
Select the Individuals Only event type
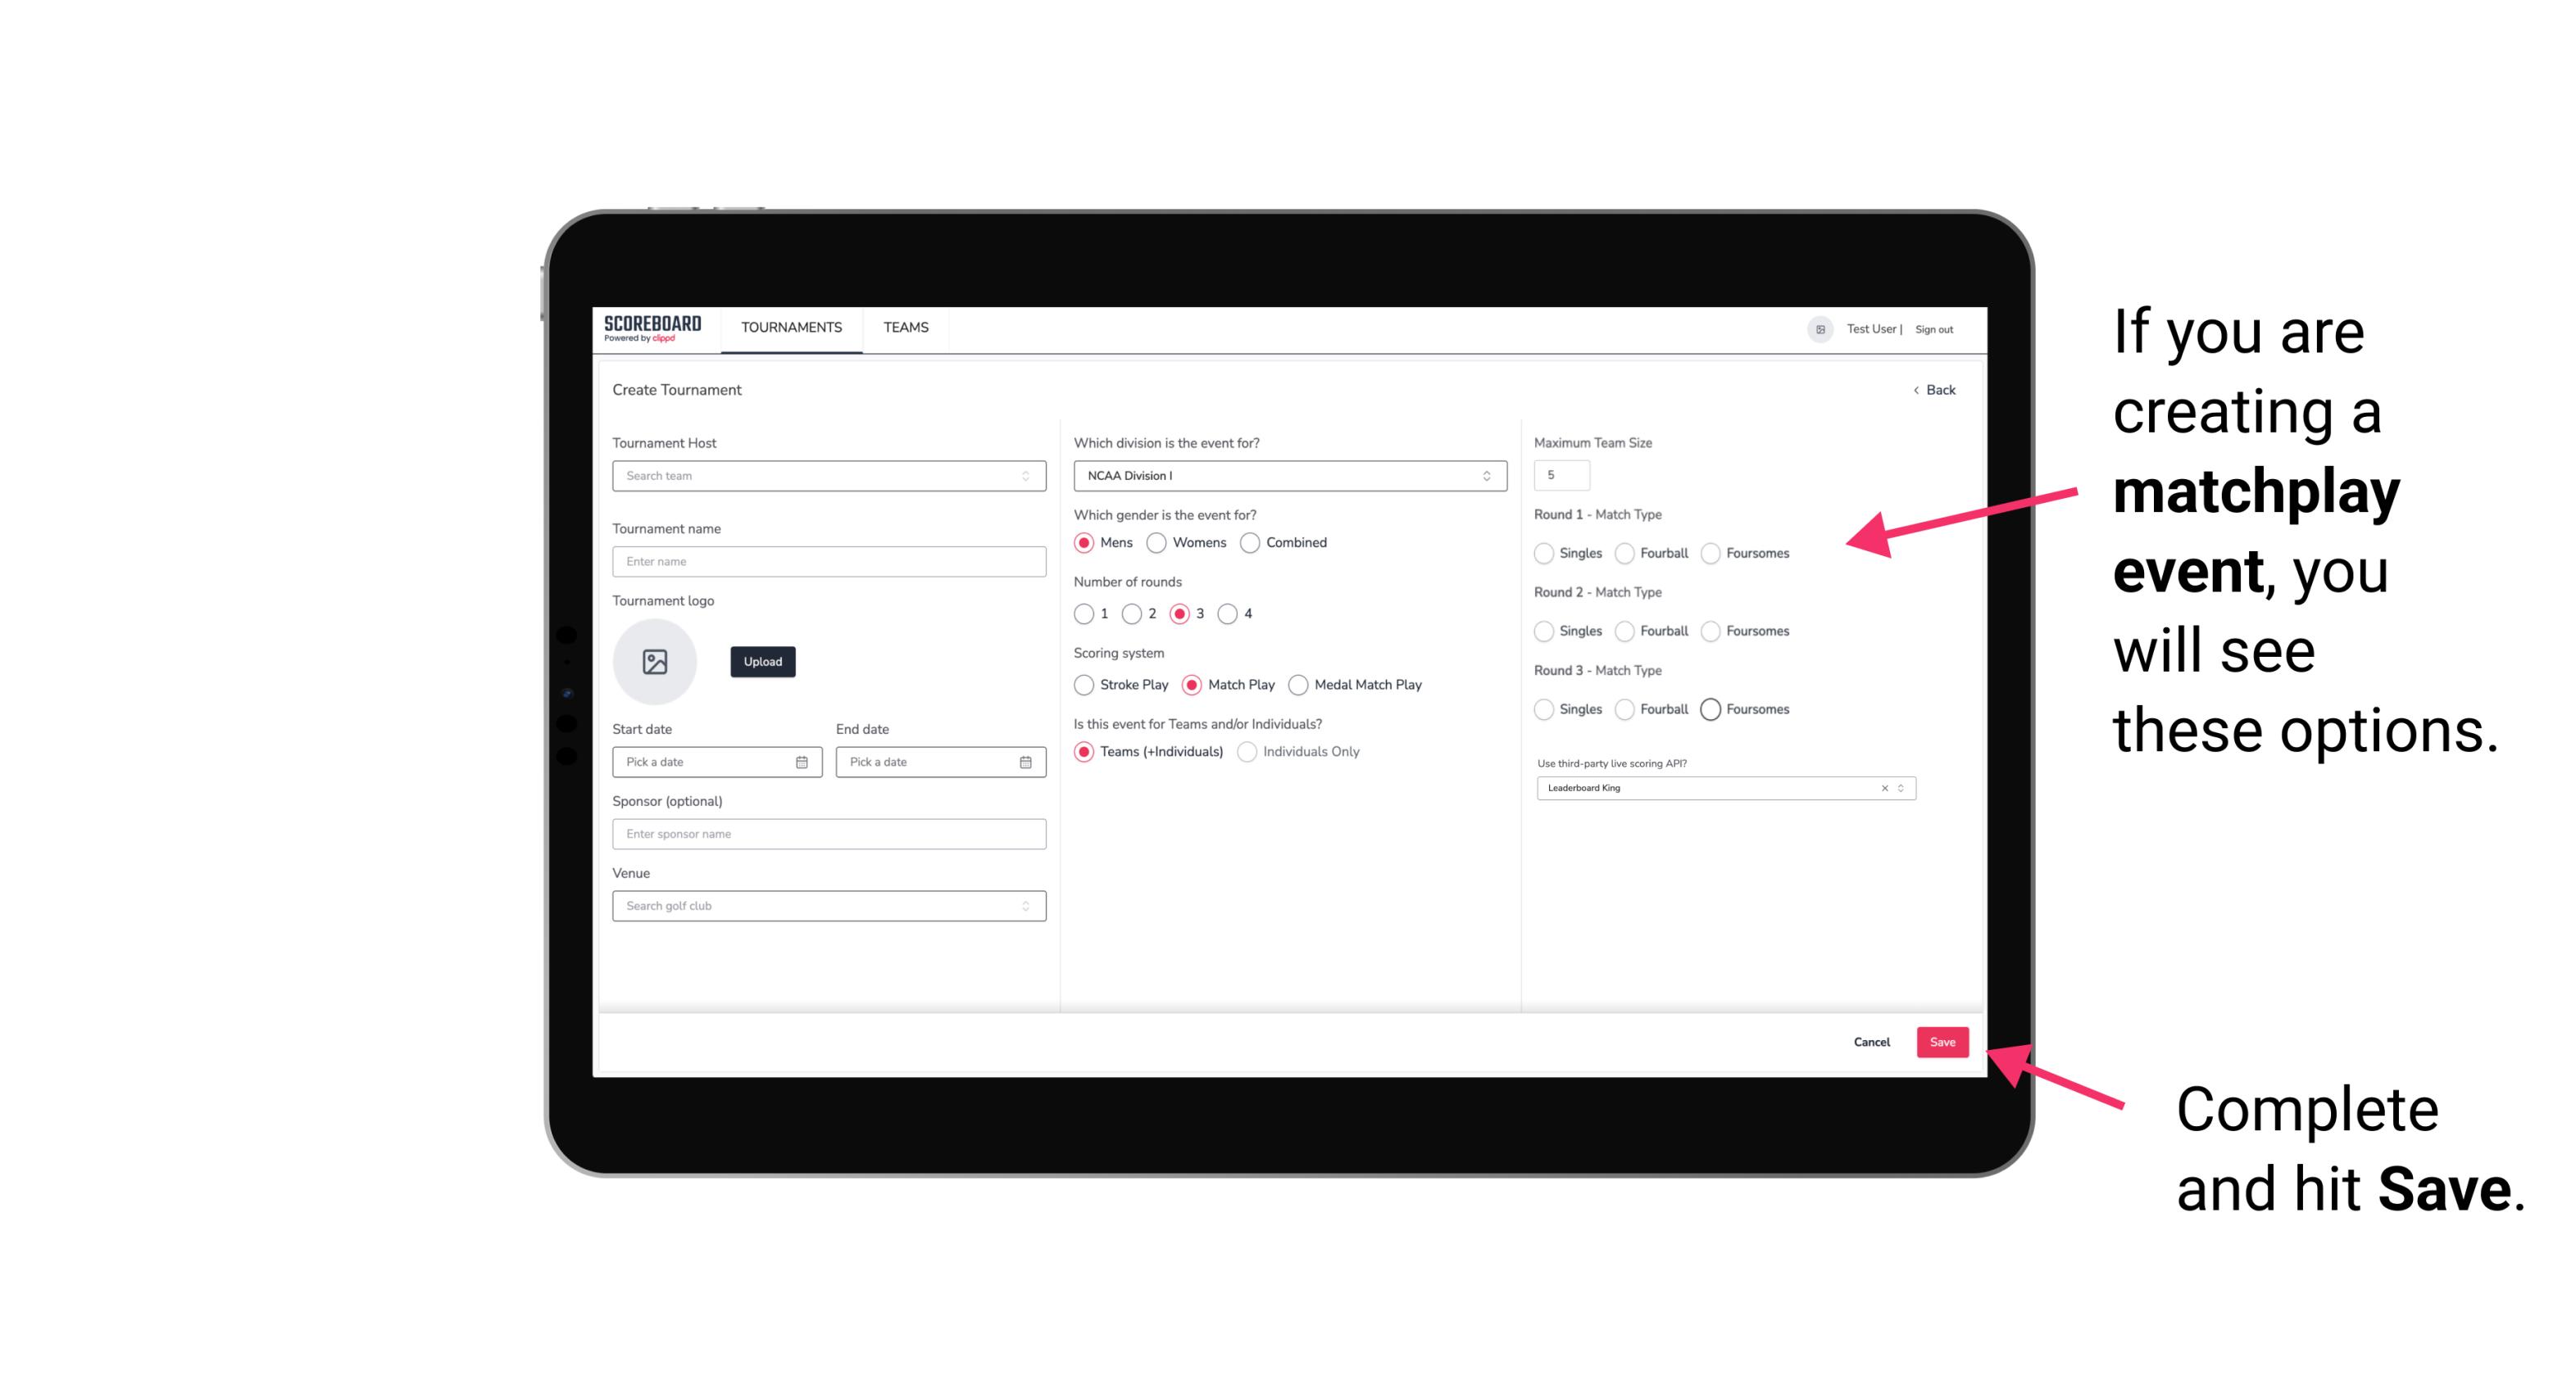click(1251, 752)
